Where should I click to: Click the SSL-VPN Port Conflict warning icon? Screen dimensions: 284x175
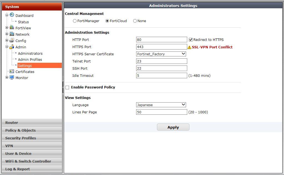pos(189,47)
